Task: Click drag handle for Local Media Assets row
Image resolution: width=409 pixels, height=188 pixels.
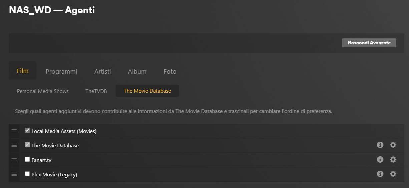Action: [14, 131]
